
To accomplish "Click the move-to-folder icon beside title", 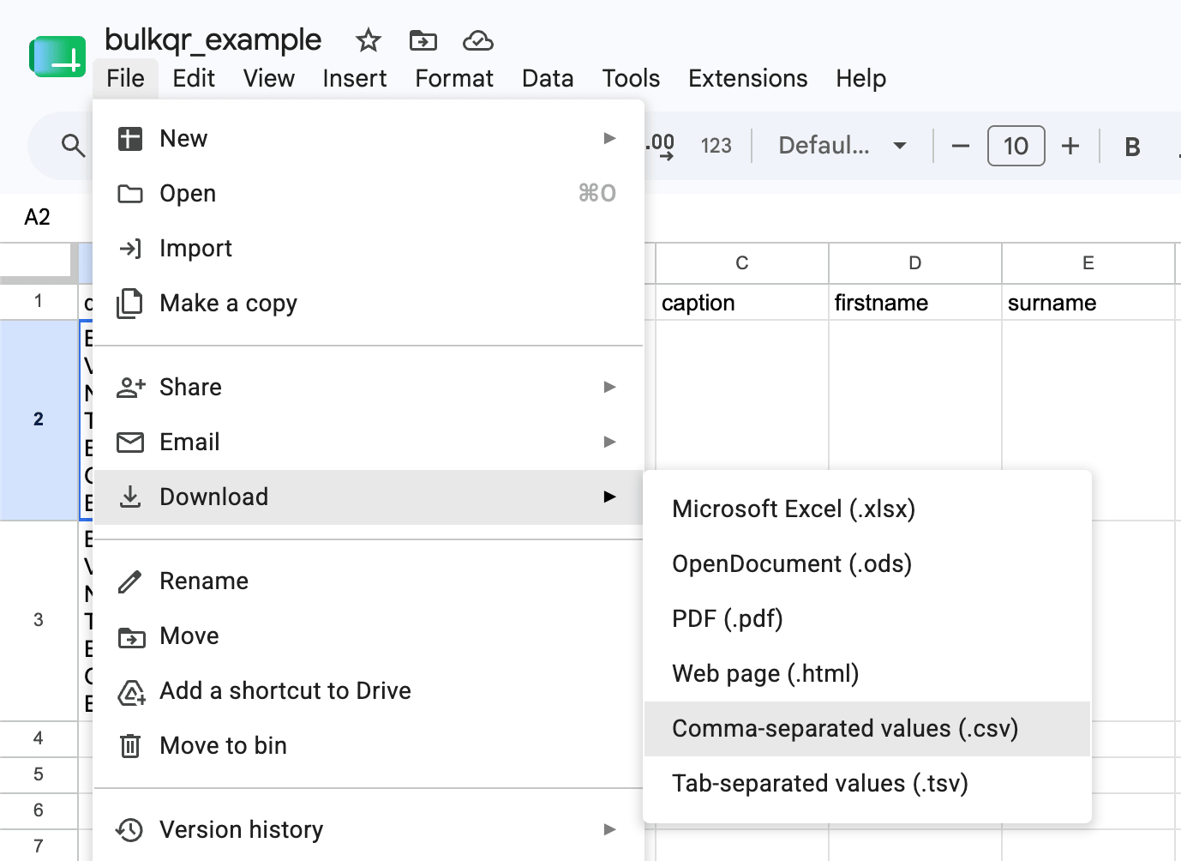I will tap(423, 39).
